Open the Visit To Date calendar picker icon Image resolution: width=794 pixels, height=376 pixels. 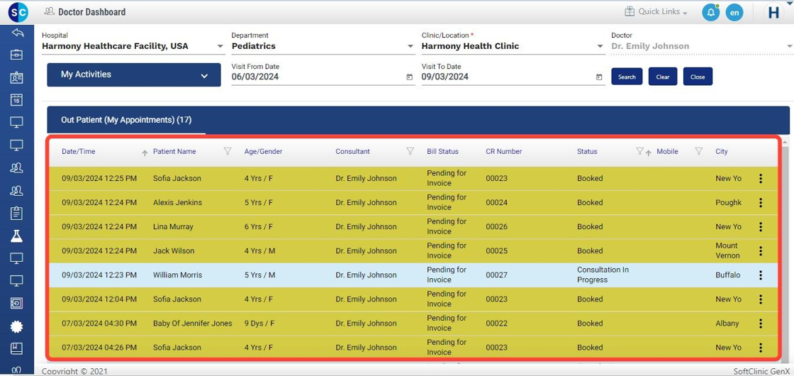coord(599,77)
